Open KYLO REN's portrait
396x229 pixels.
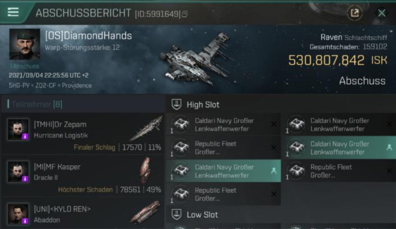pyautogui.click(x=18, y=214)
